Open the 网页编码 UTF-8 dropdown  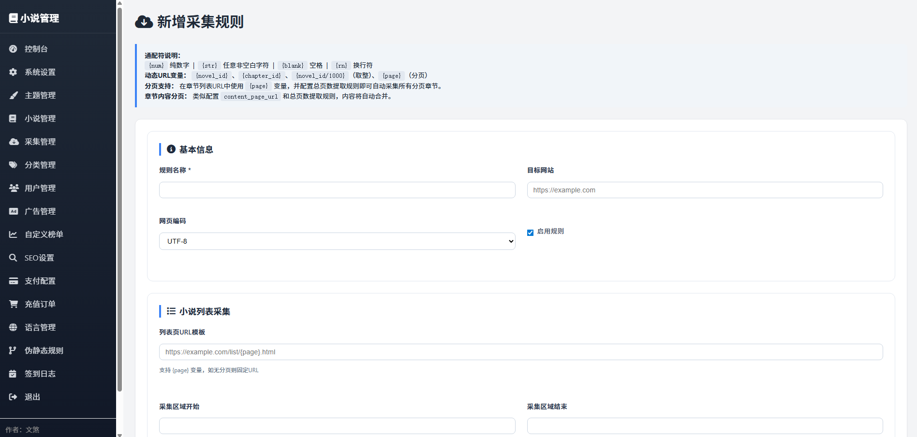pyautogui.click(x=337, y=241)
